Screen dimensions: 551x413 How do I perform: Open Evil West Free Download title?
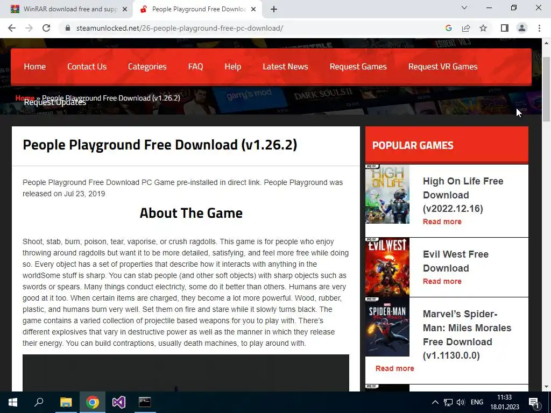pos(455,261)
